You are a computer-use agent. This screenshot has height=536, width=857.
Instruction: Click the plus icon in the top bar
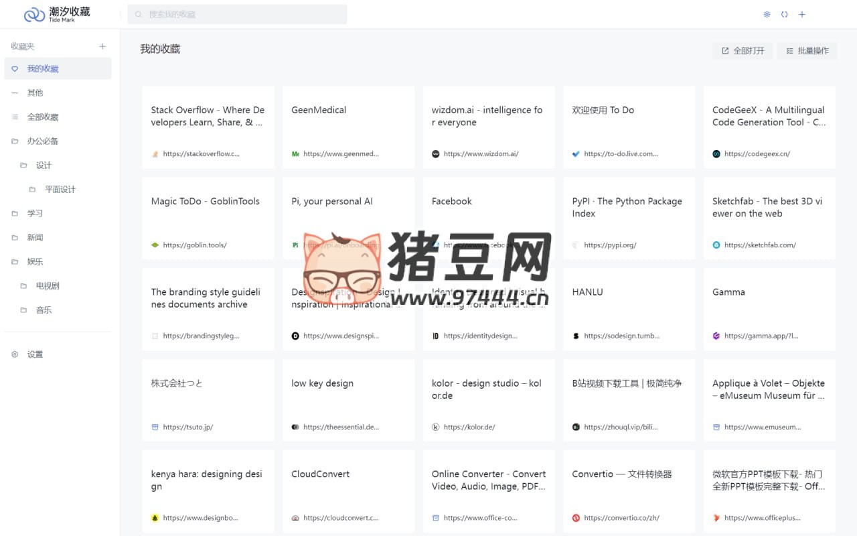click(802, 13)
